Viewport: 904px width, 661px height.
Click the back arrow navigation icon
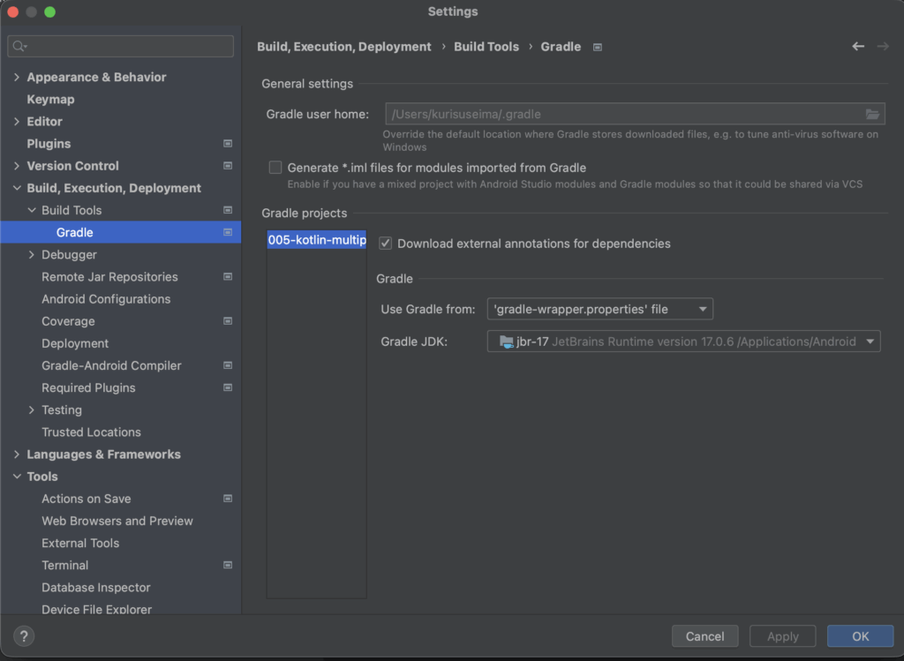click(857, 47)
